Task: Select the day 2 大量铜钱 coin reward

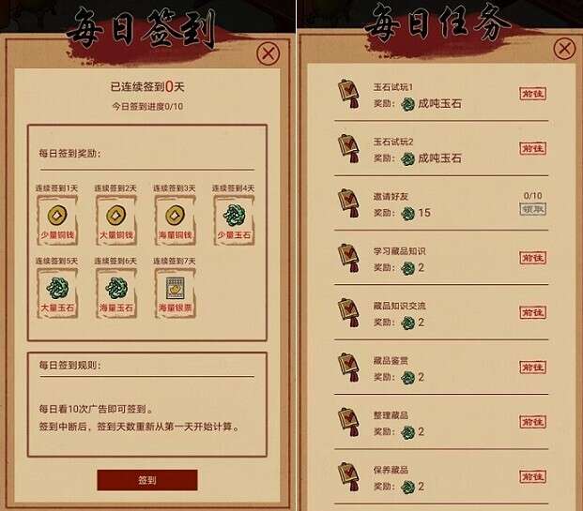Action: (116, 220)
